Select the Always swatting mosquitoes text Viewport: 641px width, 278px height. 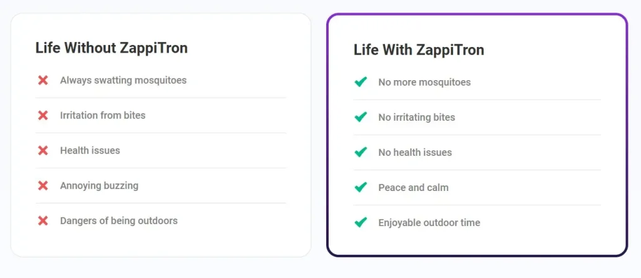pyautogui.click(x=123, y=80)
